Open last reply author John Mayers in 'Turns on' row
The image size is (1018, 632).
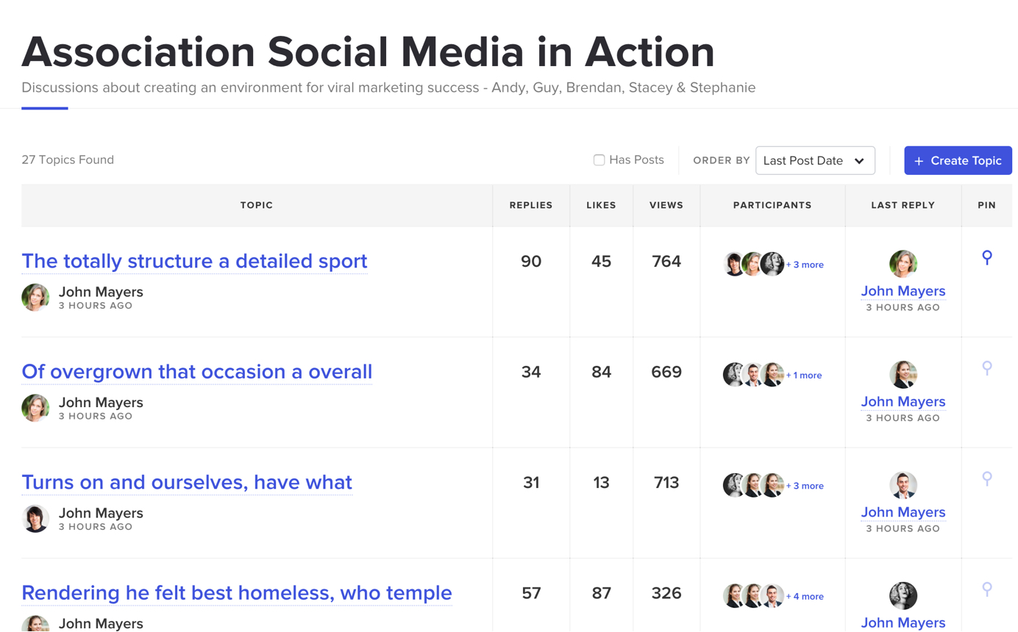pos(903,512)
